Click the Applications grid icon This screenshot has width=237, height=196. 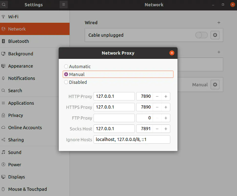tap(3, 103)
